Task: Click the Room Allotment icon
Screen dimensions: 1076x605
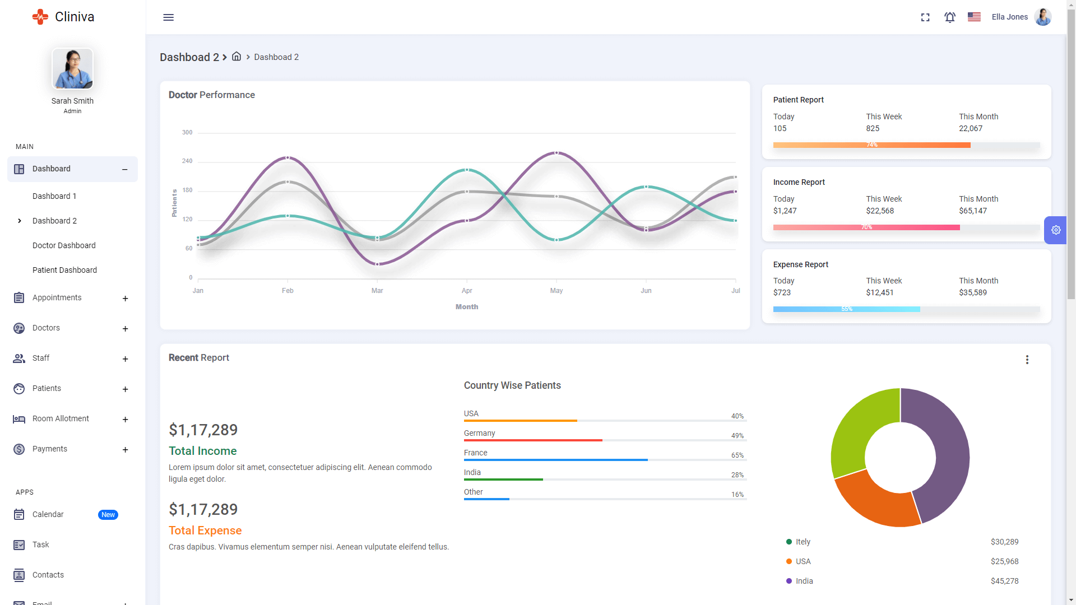Action: pyautogui.click(x=18, y=419)
